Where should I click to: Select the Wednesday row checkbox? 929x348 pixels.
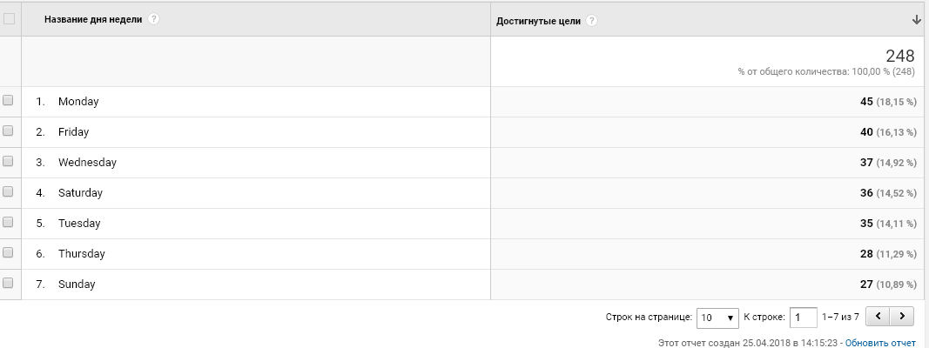pyautogui.click(x=8, y=161)
